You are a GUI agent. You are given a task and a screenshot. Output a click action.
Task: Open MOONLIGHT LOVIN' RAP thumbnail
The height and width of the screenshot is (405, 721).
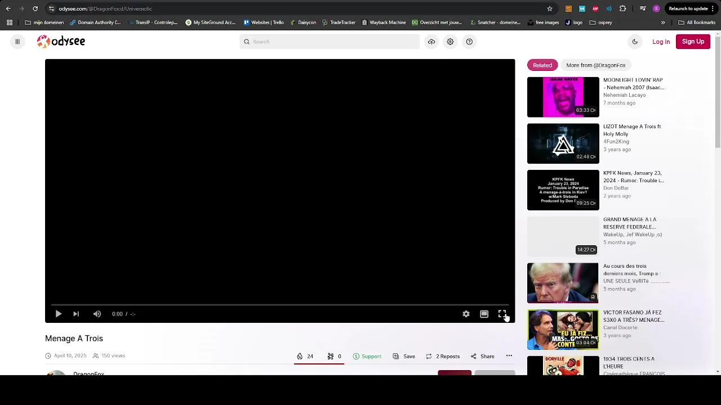pos(563,97)
